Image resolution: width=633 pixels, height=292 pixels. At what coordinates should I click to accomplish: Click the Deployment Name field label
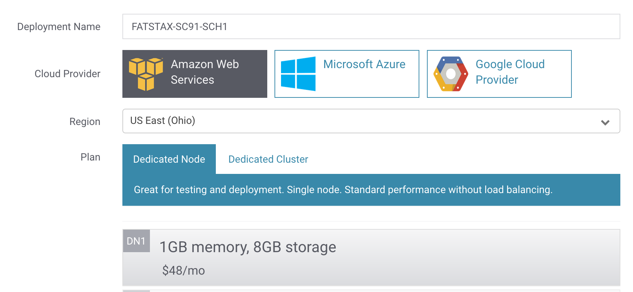pyautogui.click(x=59, y=27)
